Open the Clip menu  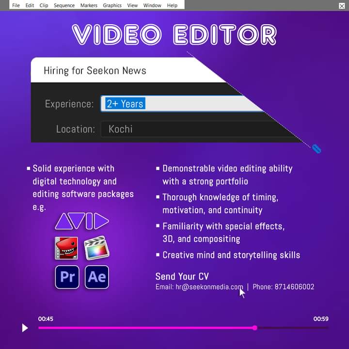pyautogui.click(x=44, y=5)
